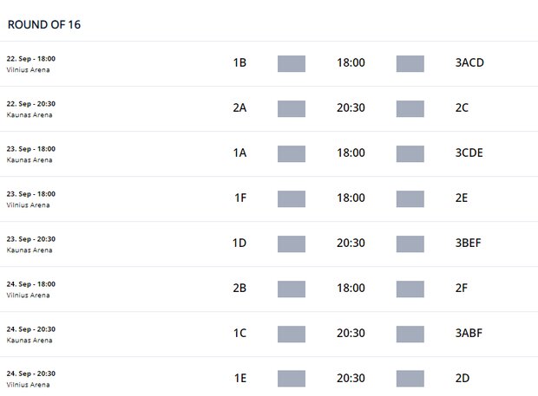The width and height of the screenshot is (538, 396).
Task: Click the flag placeholder beside team 1B
Action: (291, 63)
